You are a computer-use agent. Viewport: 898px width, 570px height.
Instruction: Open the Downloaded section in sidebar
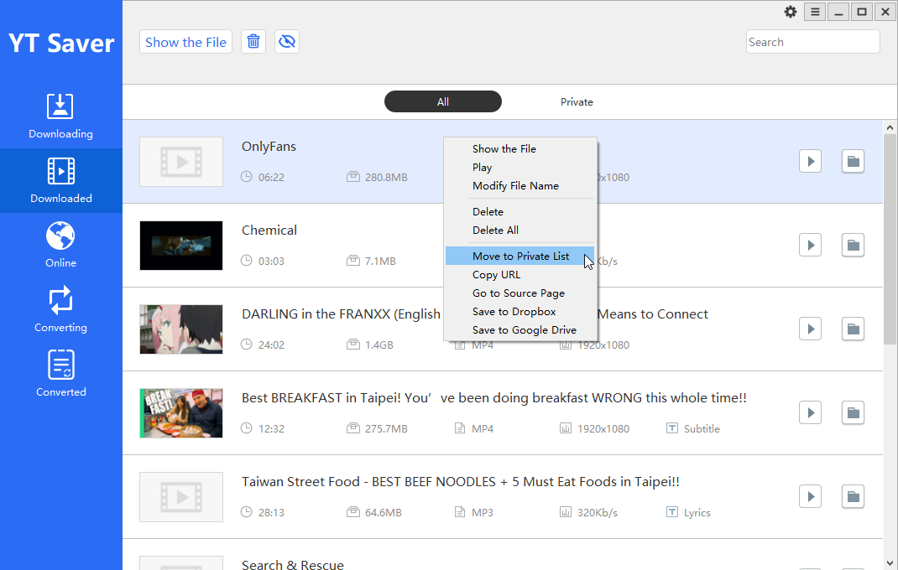(60, 181)
